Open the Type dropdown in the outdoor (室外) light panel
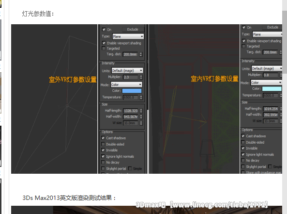The height and width of the screenshot is (214, 287). coord(128,36)
